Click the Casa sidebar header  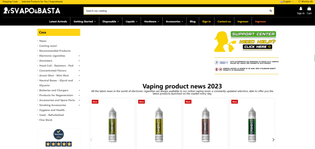[59, 32]
